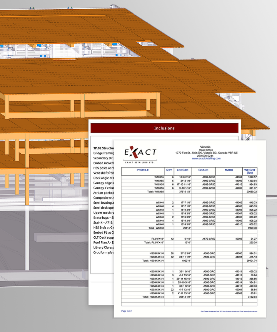Click the Steel Detailer Management Suite footer line

click(229, 311)
